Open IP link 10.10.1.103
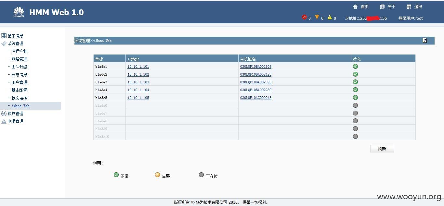 pyautogui.click(x=138, y=82)
